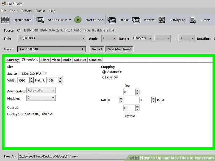Click the Activity Log label
This screenshot has width=215, height=161.
coord(177,20)
